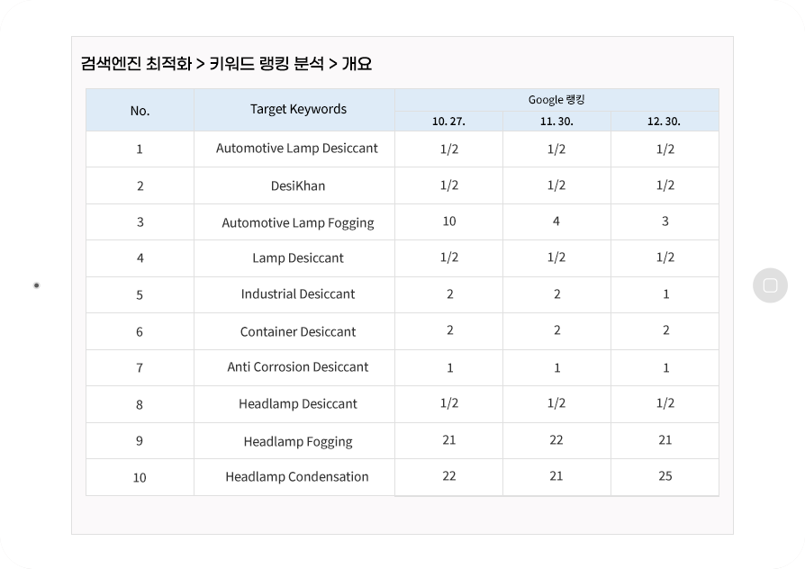Select the '11. 30.' date column header

(556, 122)
